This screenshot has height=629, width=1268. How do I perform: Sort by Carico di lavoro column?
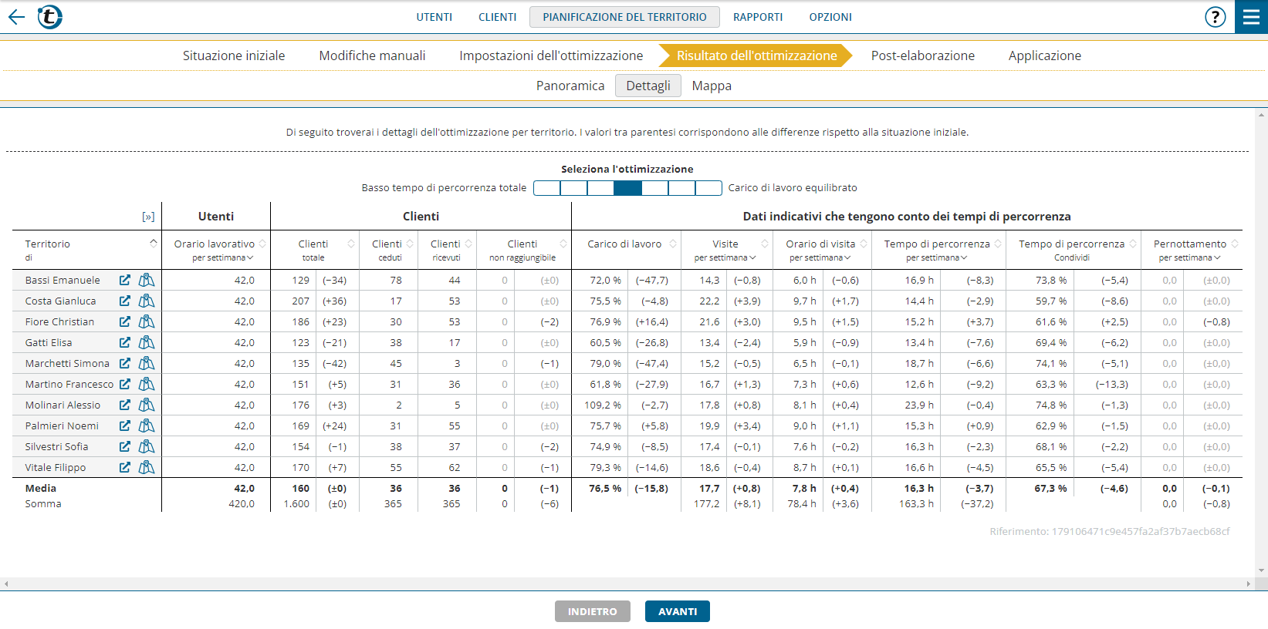673,244
